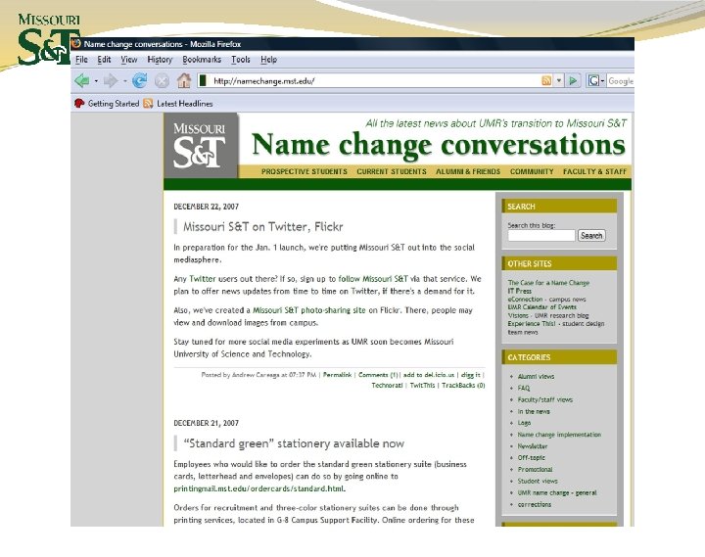Open The Case for a Name Change link
The image size is (705, 557).
tap(548, 283)
